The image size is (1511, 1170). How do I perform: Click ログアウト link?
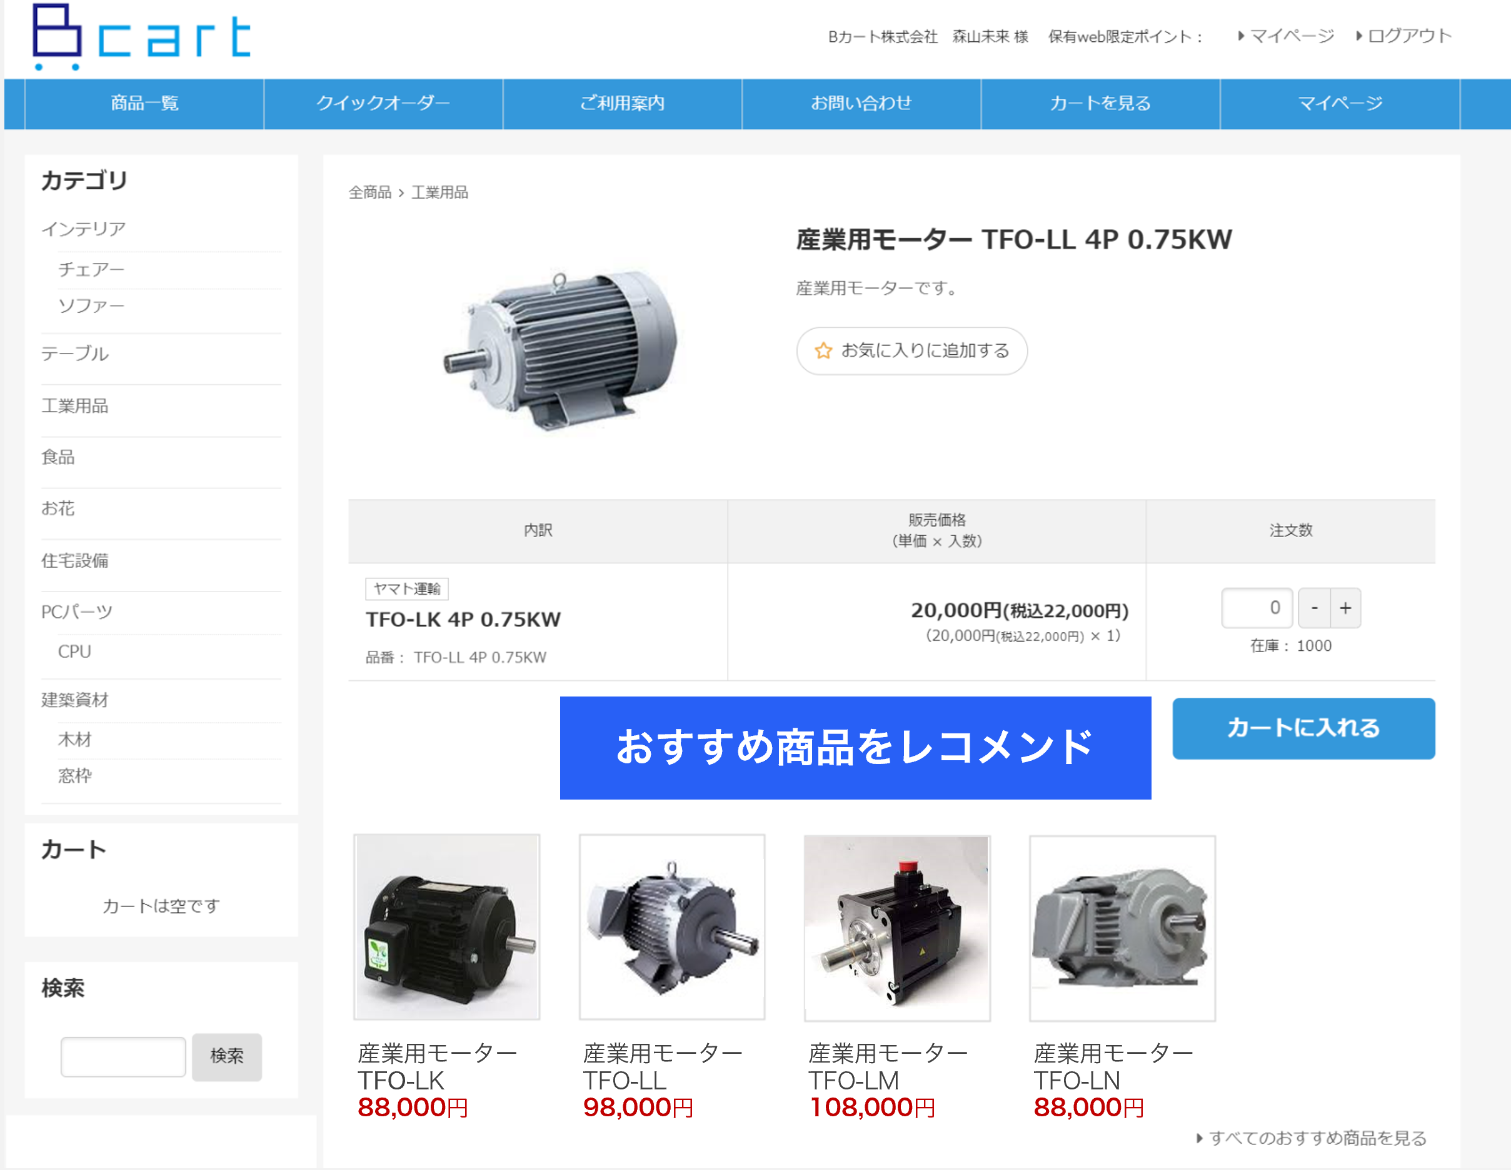[1403, 36]
